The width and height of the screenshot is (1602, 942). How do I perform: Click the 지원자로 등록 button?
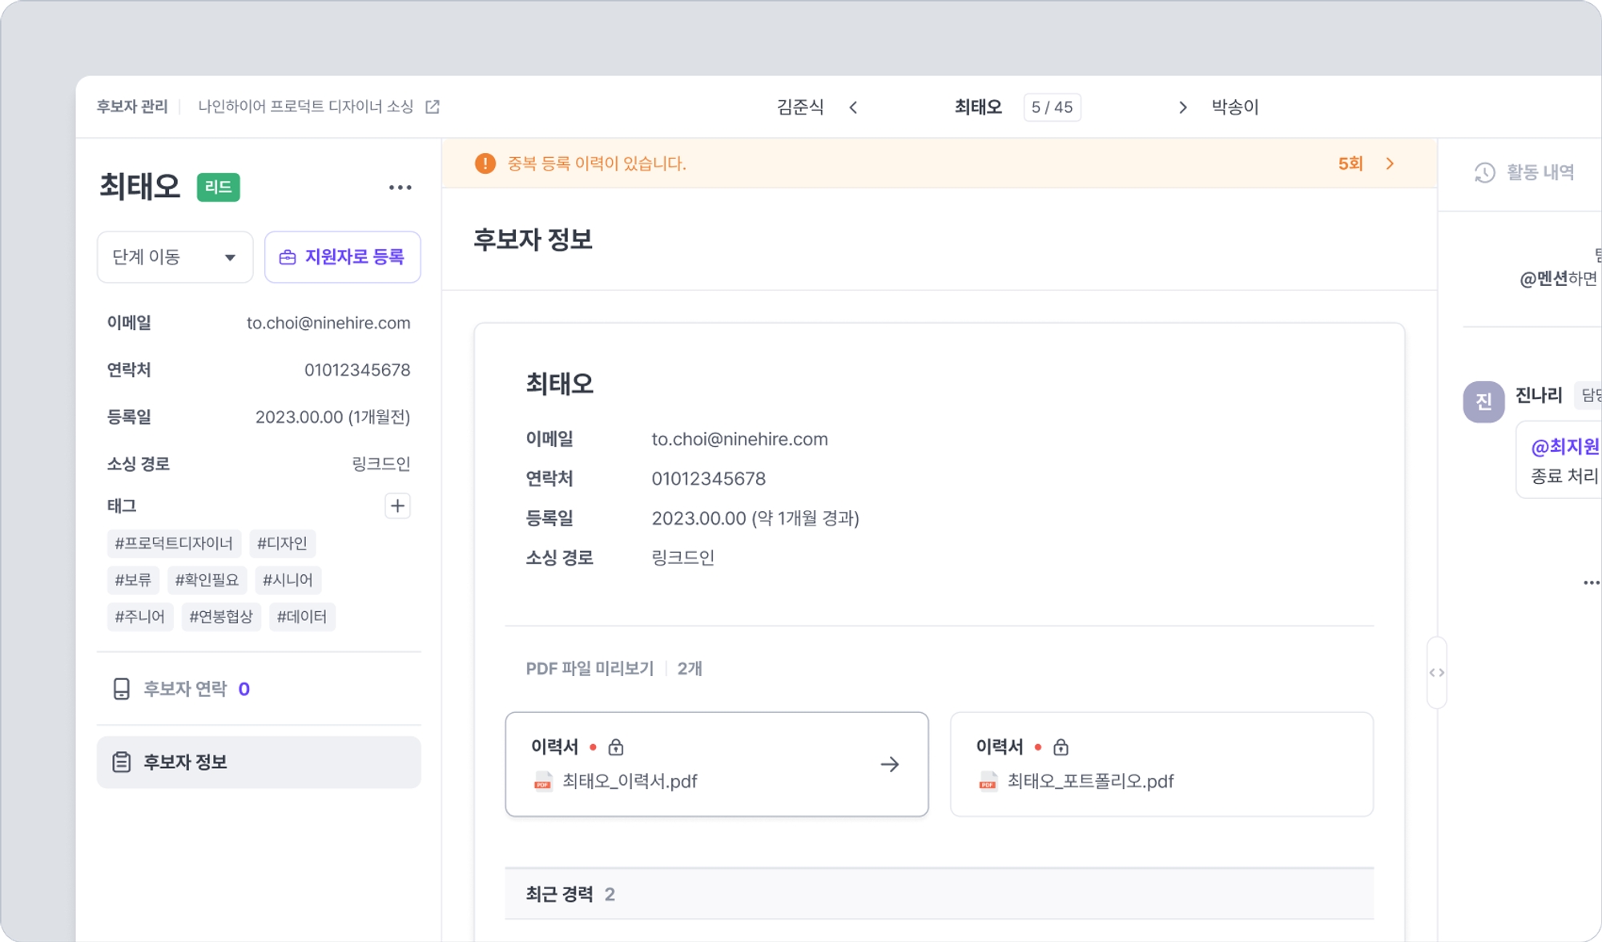pyautogui.click(x=342, y=257)
